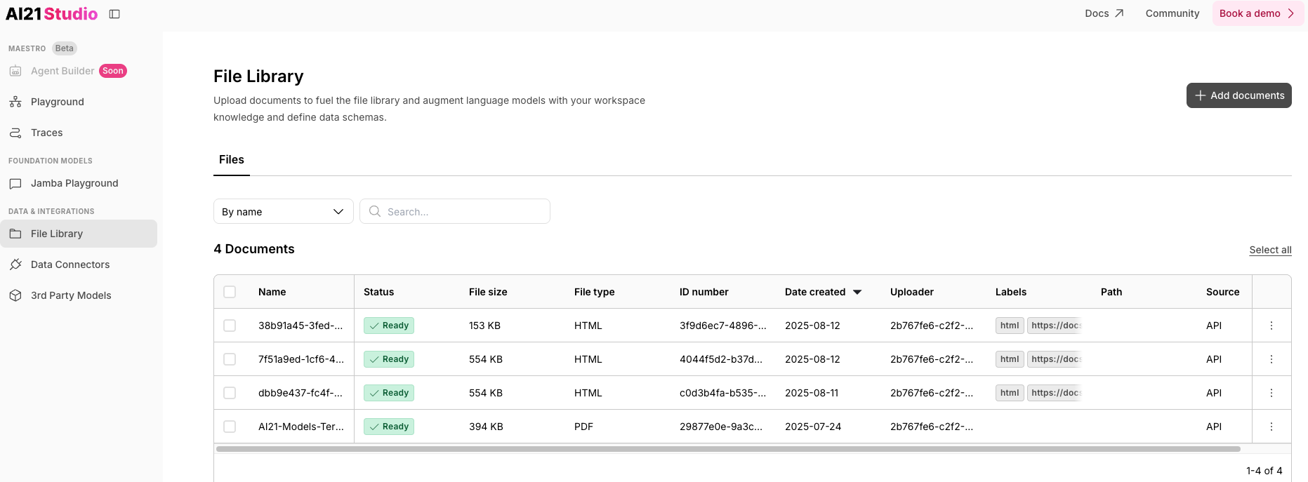This screenshot has width=1308, height=482.
Task: Click ID number 3f9d6ec7-4896-...
Action: (723, 326)
